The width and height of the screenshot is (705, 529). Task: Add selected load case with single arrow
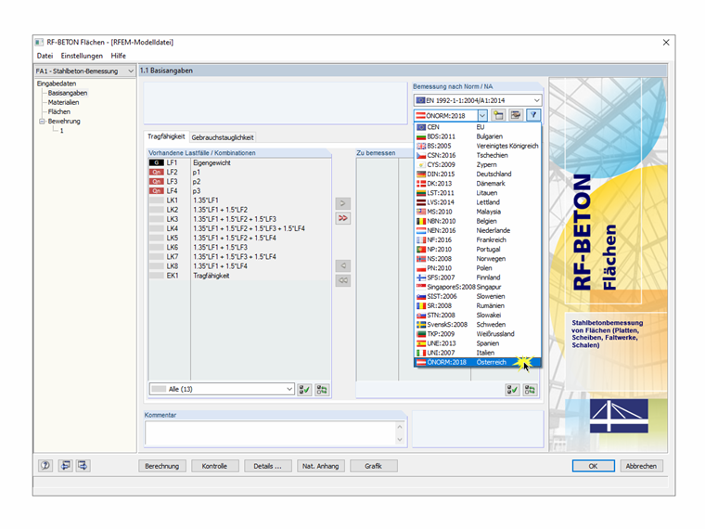[342, 203]
